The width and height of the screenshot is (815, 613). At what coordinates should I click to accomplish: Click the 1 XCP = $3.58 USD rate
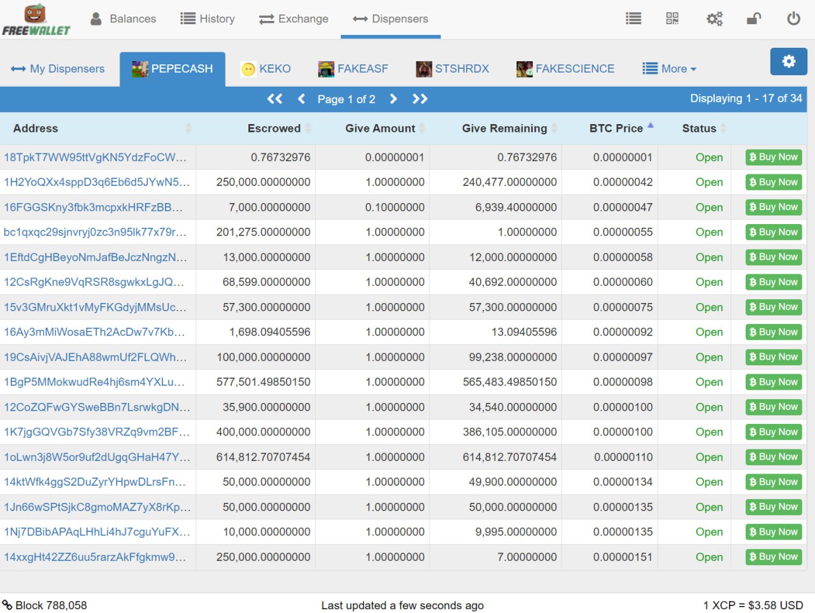coord(753,605)
